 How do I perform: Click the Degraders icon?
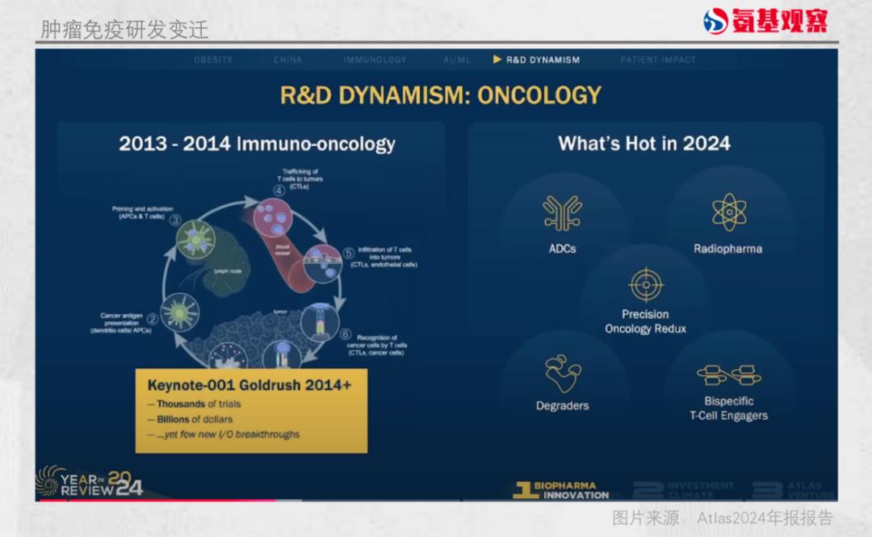click(563, 373)
